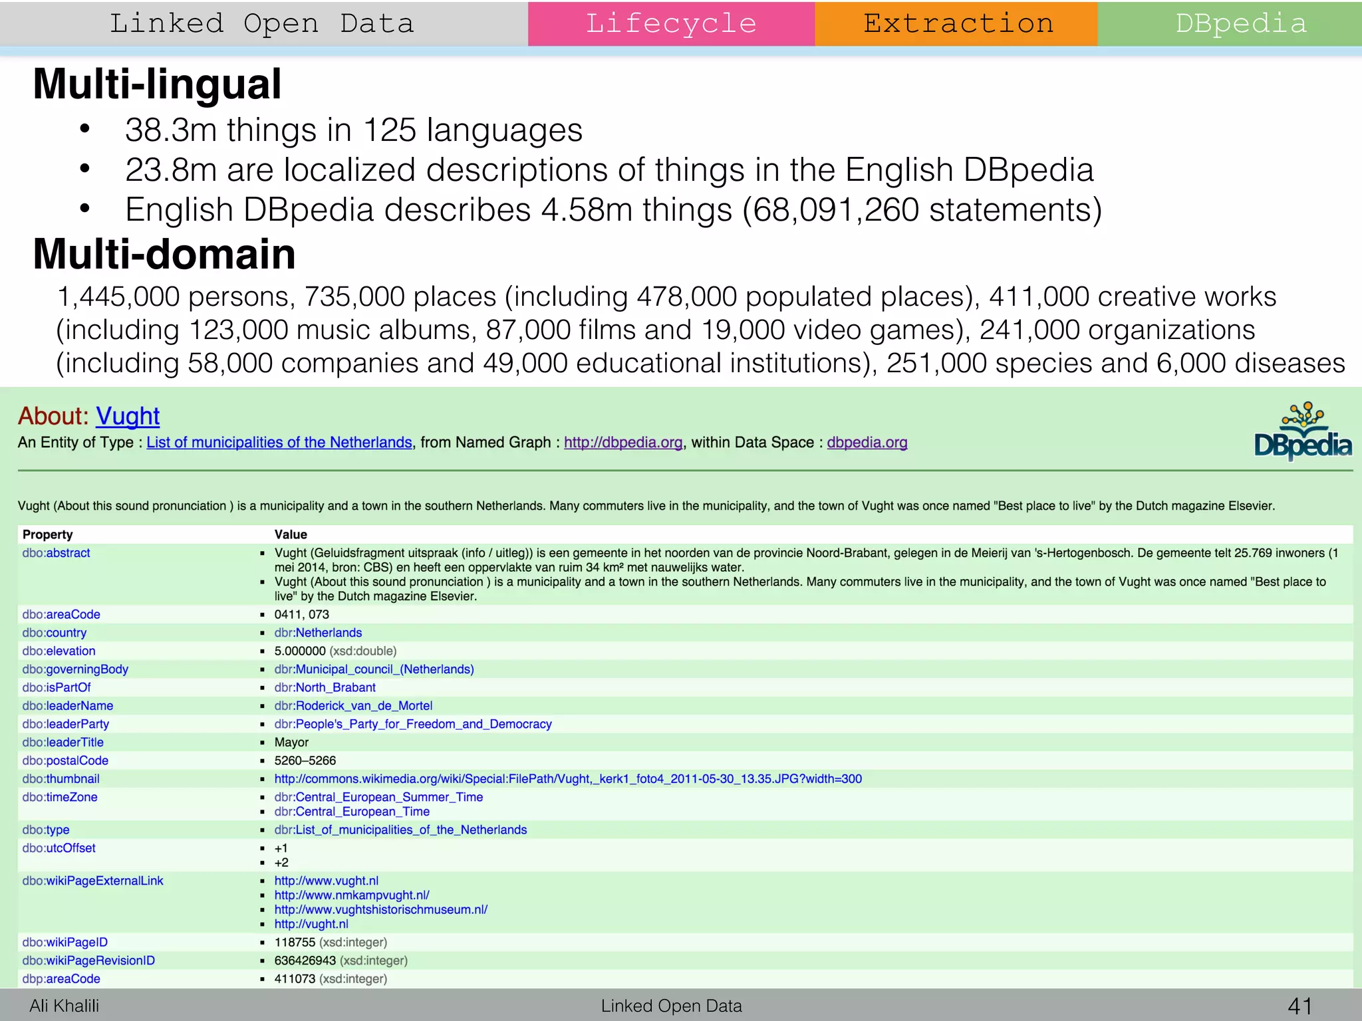Click the slide number 41

pos(1300,1006)
